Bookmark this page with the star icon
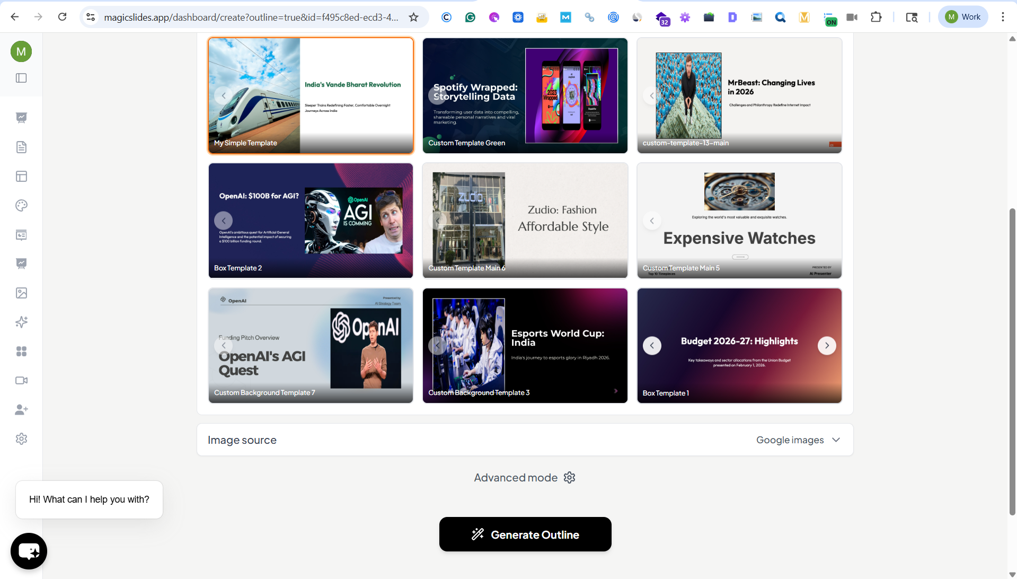 tap(414, 17)
